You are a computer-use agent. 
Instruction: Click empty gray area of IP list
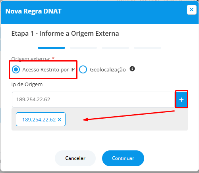[126, 124]
